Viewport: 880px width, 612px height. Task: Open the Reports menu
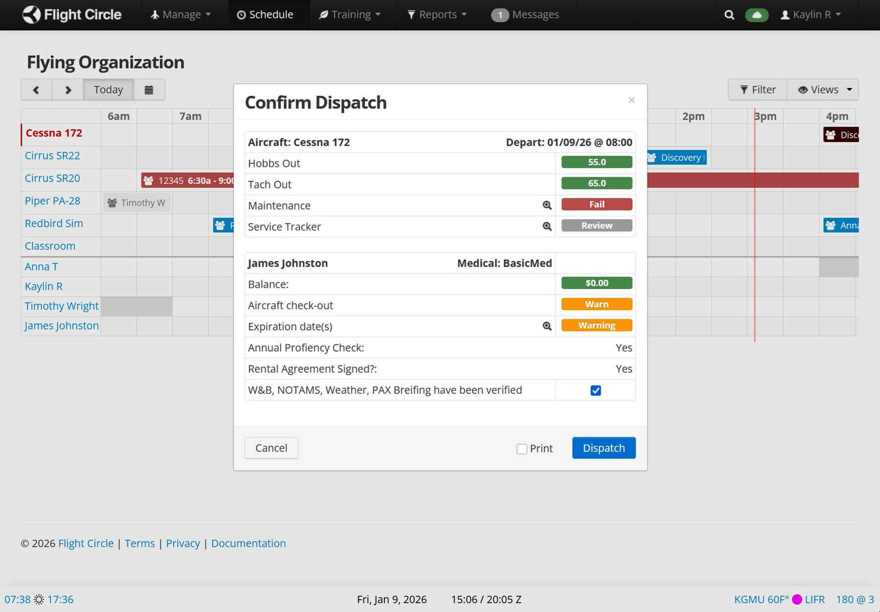tap(437, 15)
